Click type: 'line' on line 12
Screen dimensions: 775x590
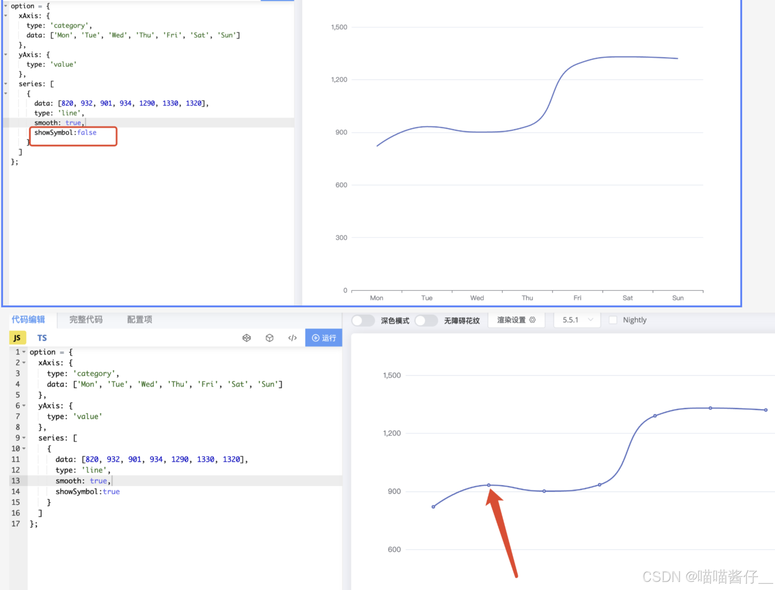click(x=83, y=470)
